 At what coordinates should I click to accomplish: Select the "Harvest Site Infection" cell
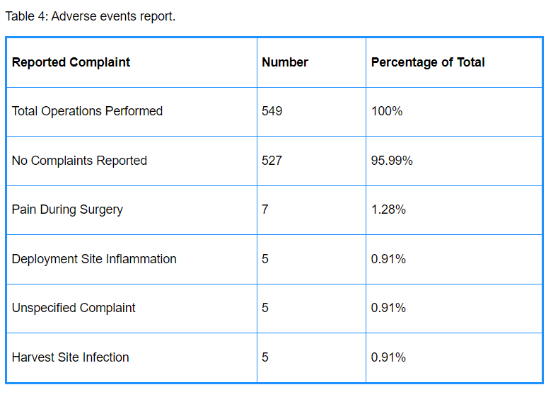(70, 357)
